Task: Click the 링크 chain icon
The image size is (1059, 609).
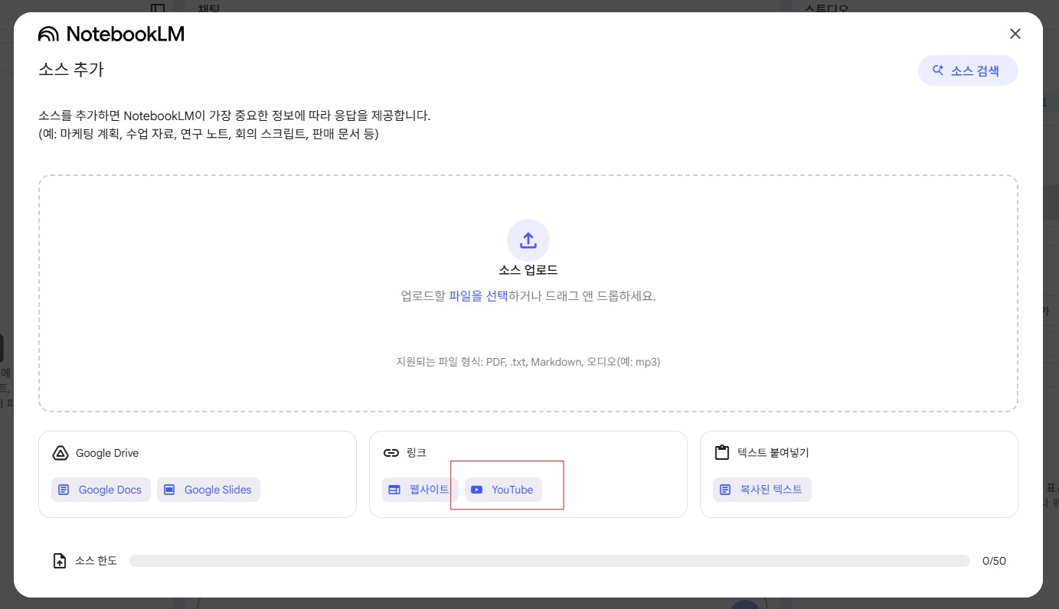Action: (x=391, y=453)
